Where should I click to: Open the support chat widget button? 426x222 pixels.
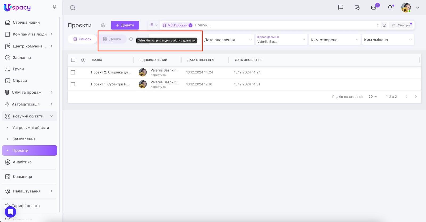[10, 212]
